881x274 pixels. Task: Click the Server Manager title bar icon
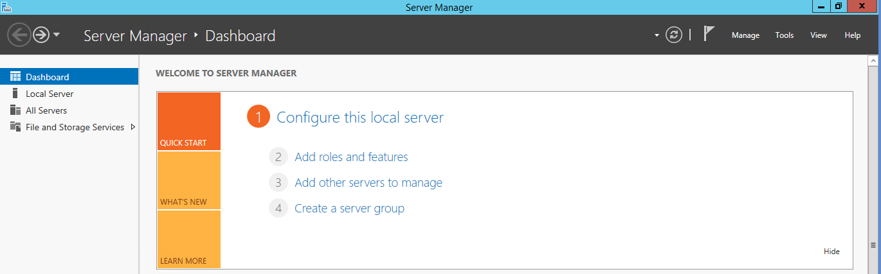[x=6, y=6]
